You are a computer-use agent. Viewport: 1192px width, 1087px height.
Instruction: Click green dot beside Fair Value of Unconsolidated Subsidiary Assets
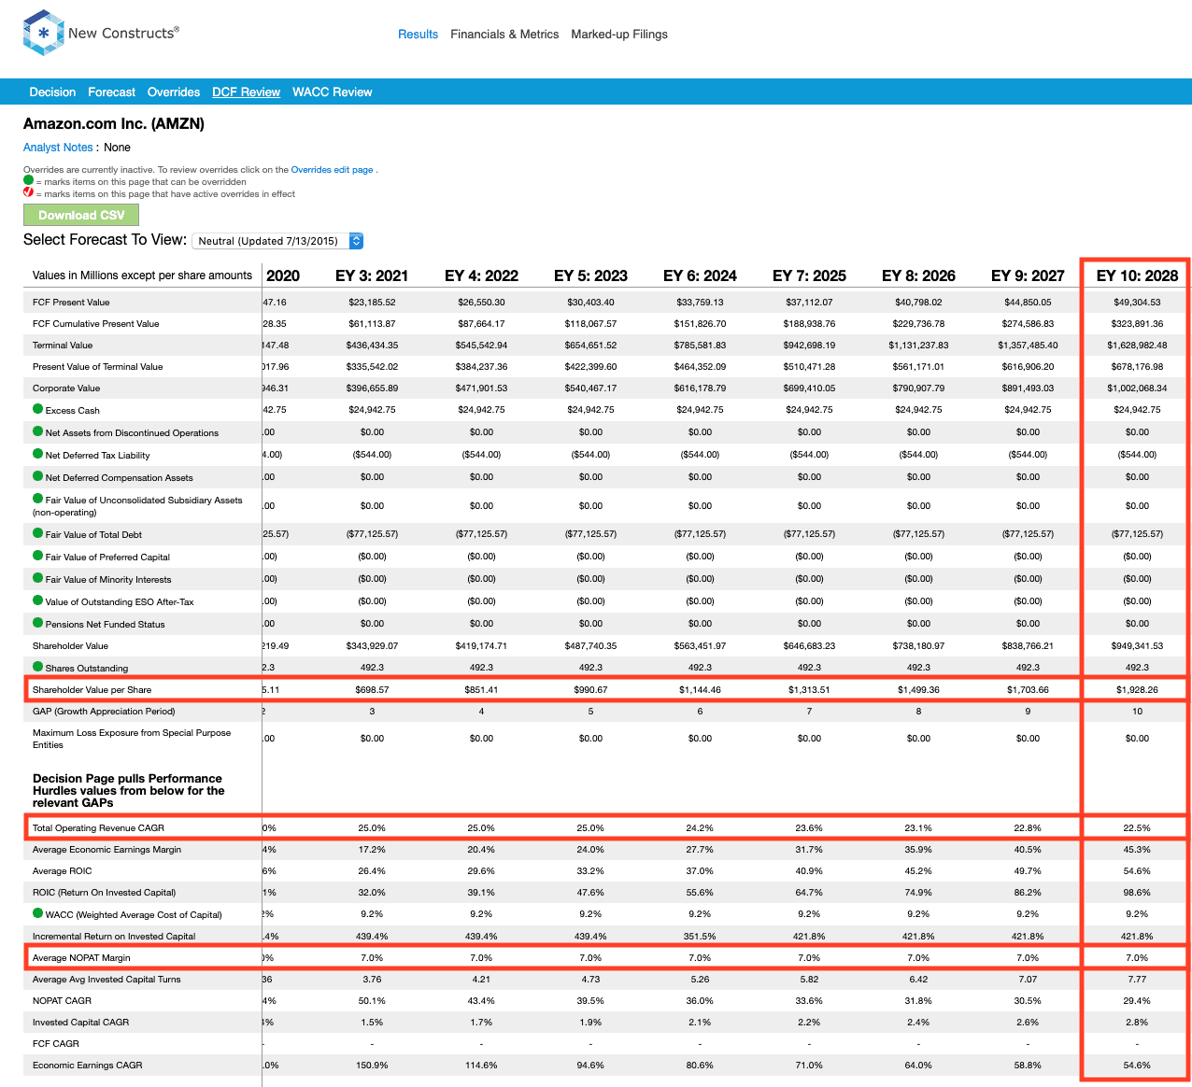tap(38, 499)
